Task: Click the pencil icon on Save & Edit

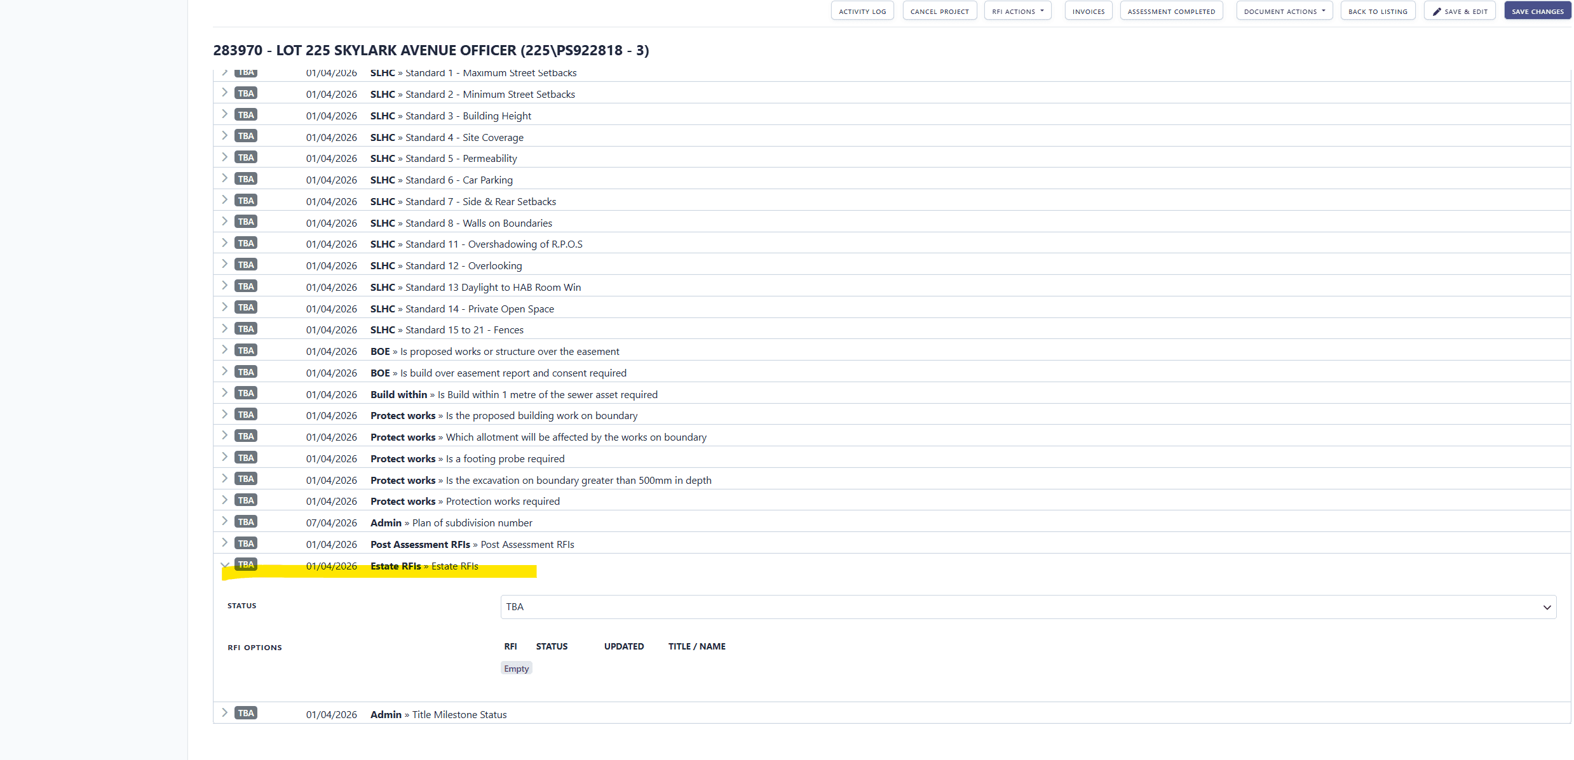Action: pos(1437,11)
